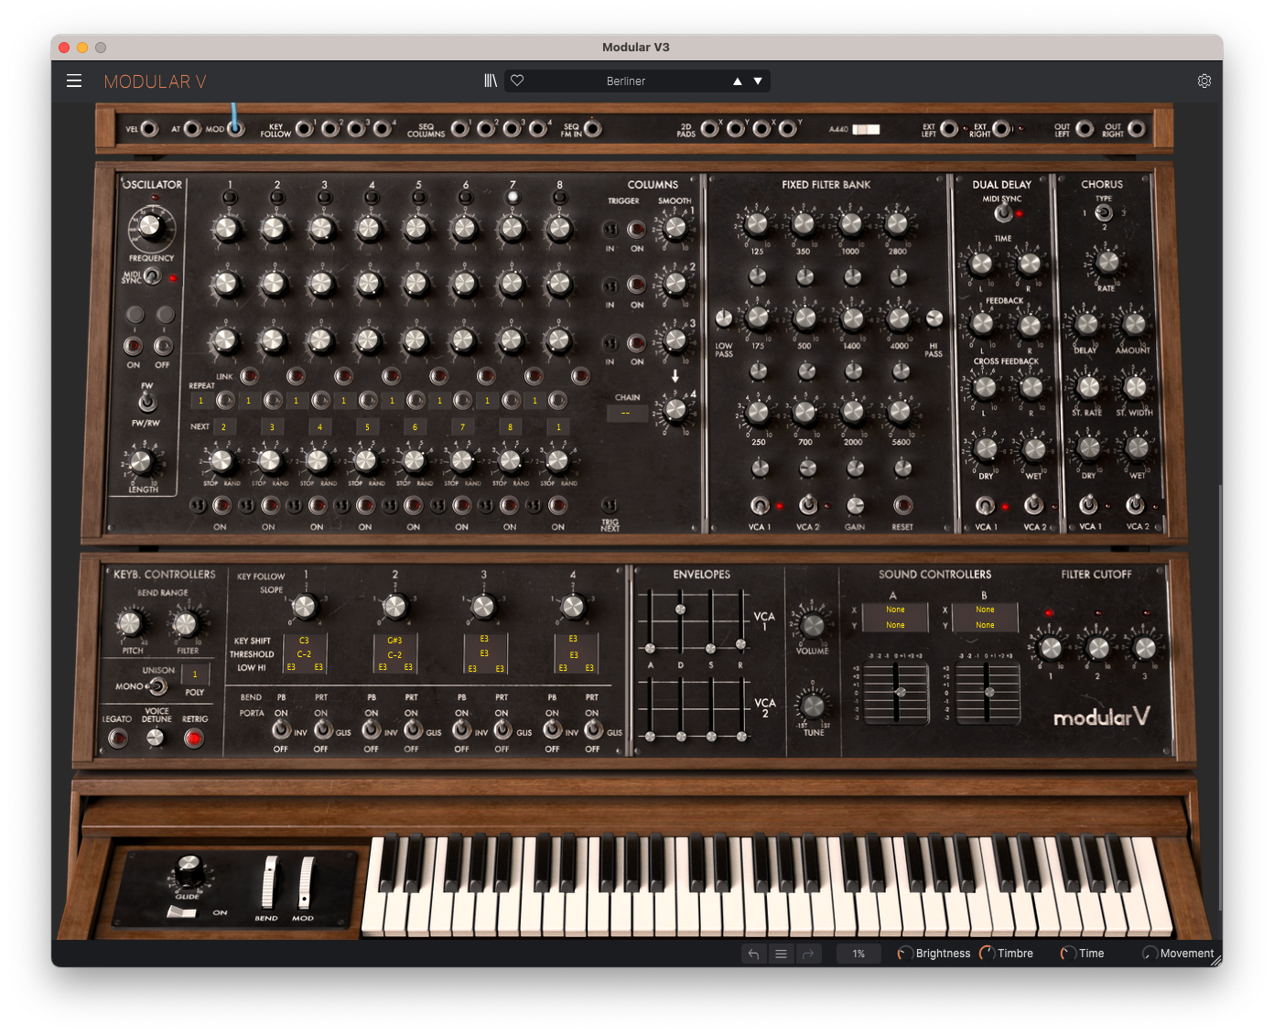Click the MOD jack with blue cable
The image size is (1274, 1035).
236,129
